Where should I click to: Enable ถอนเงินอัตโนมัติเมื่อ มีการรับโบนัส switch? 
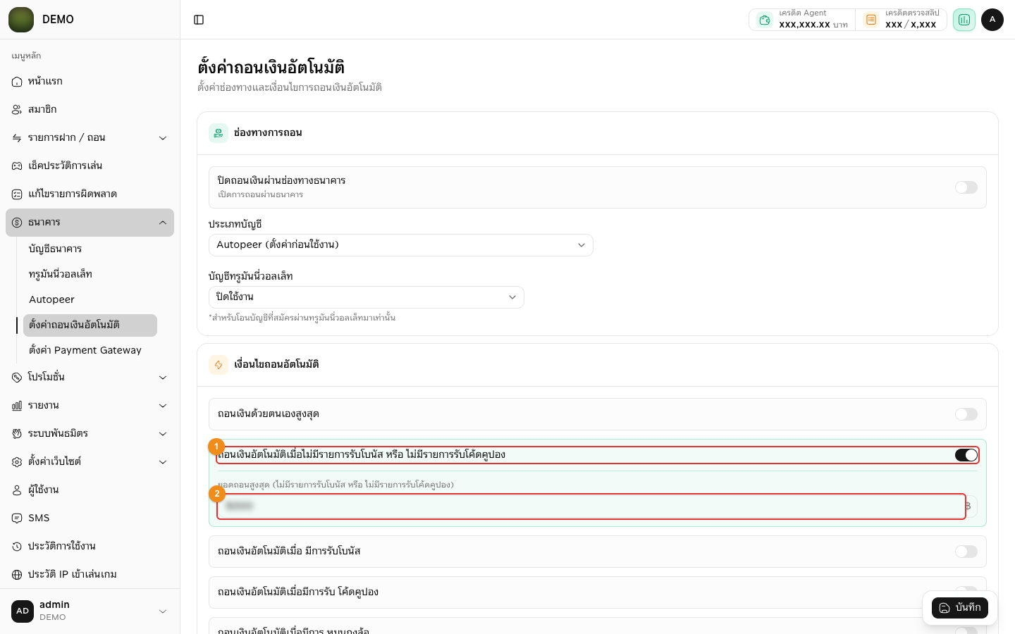point(966,552)
